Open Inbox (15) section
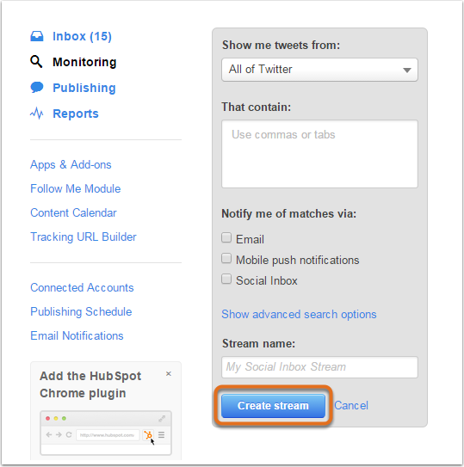 click(x=82, y=36)
